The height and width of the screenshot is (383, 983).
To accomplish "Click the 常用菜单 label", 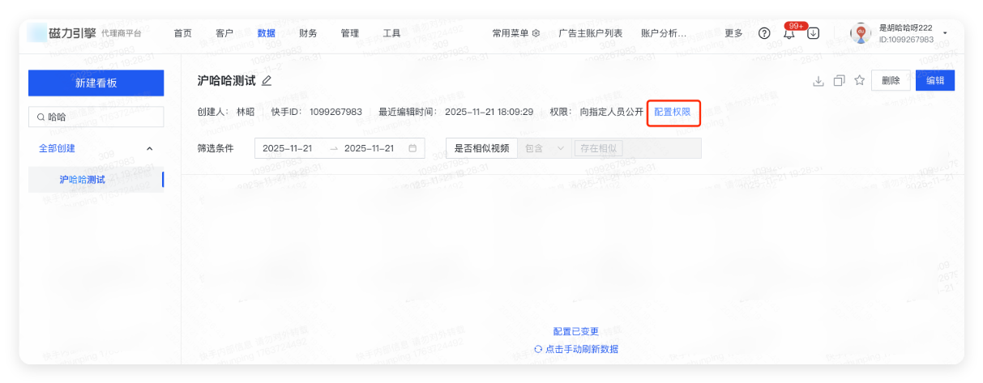I will tap(511, 33).
